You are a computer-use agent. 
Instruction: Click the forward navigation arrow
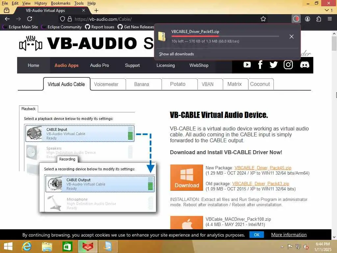(x=18, y=19)
